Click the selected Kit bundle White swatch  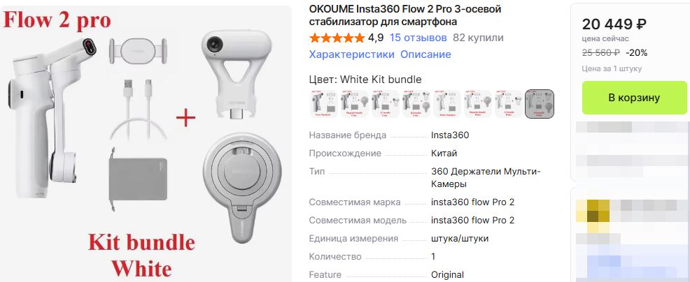pos(540,104)
